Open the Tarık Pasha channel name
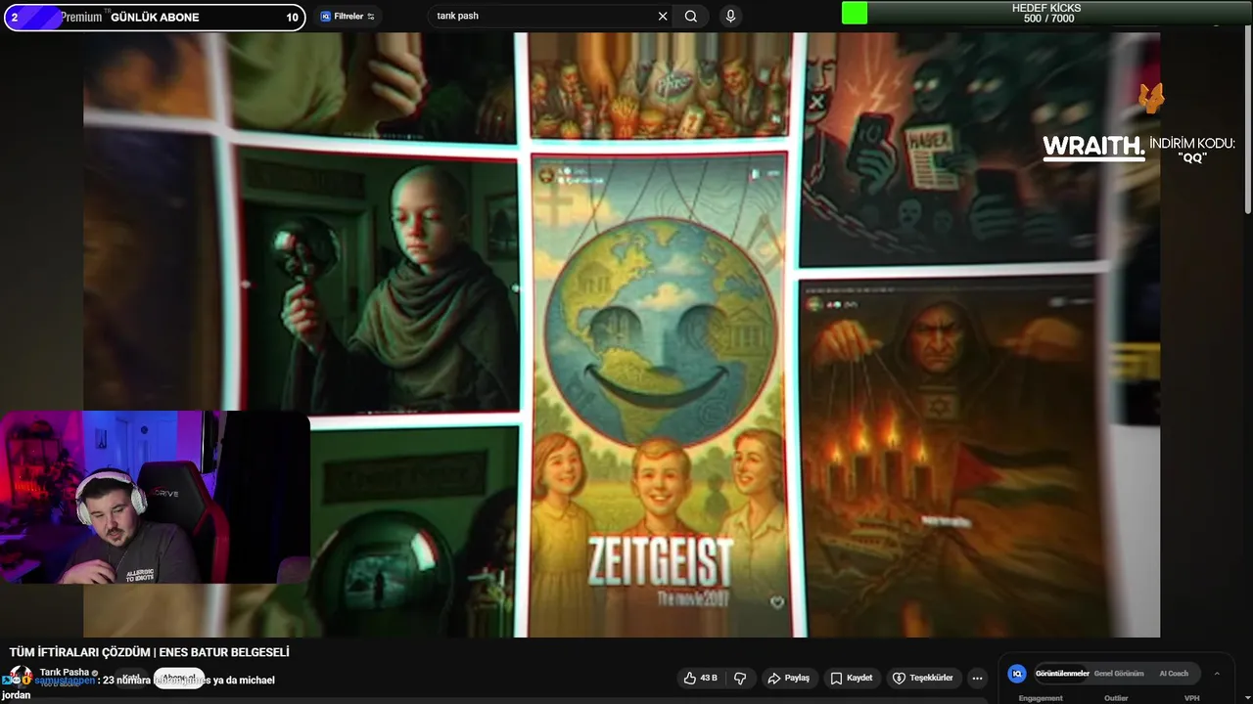The height and width of the screenshot is (704, 1253). click(x=65, y=672)
